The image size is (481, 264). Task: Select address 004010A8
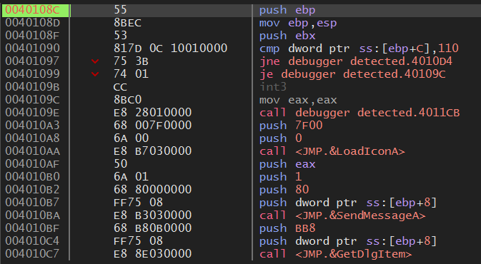pos(32,138)
